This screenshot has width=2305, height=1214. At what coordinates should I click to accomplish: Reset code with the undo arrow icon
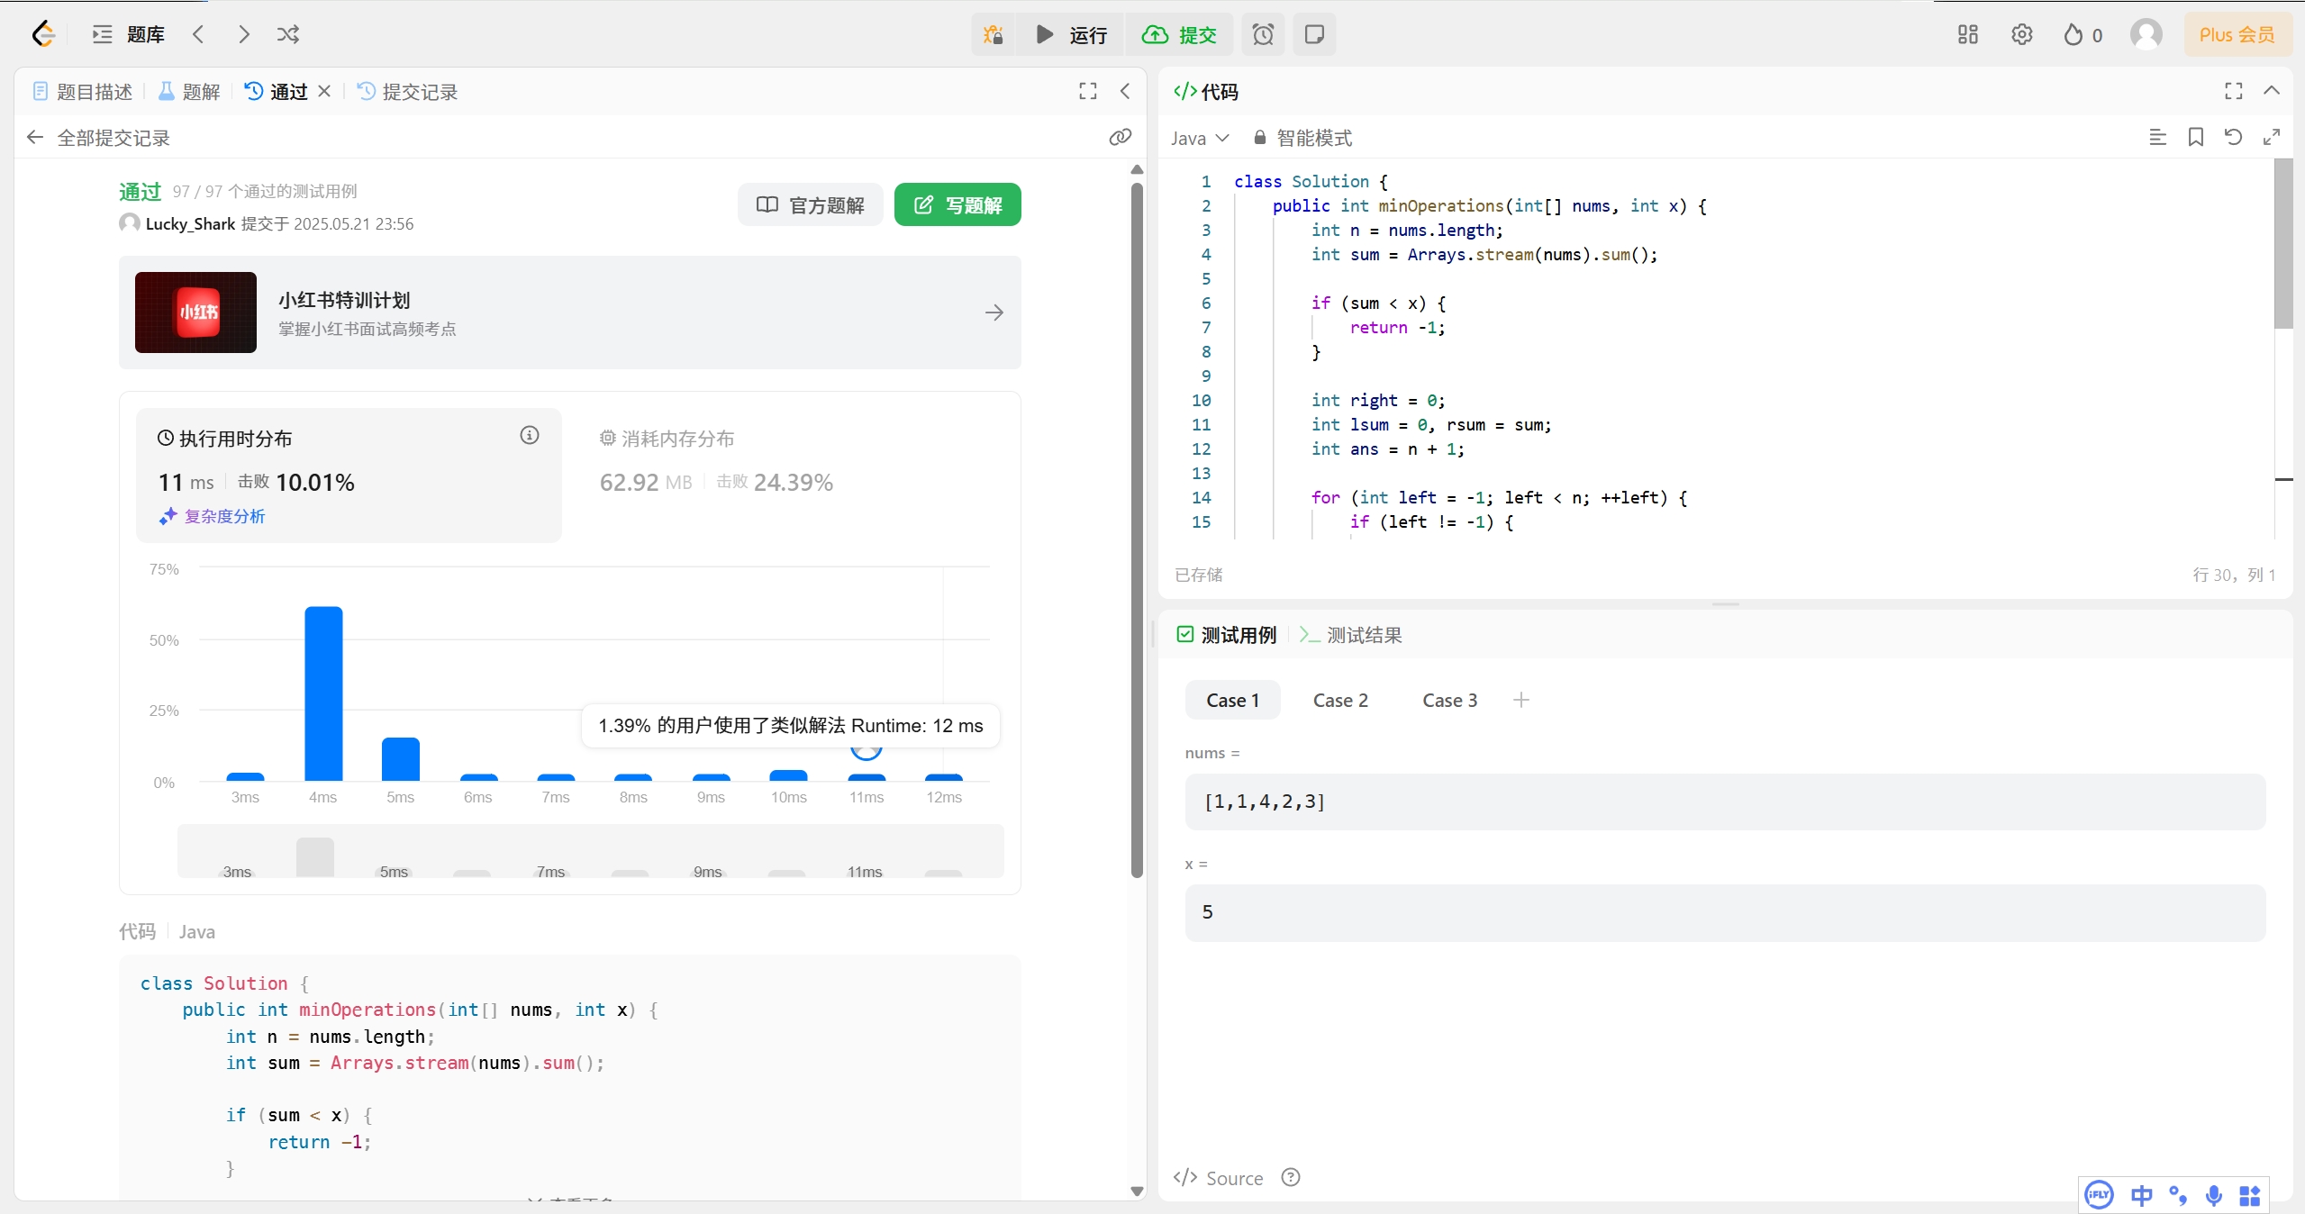2233,137
